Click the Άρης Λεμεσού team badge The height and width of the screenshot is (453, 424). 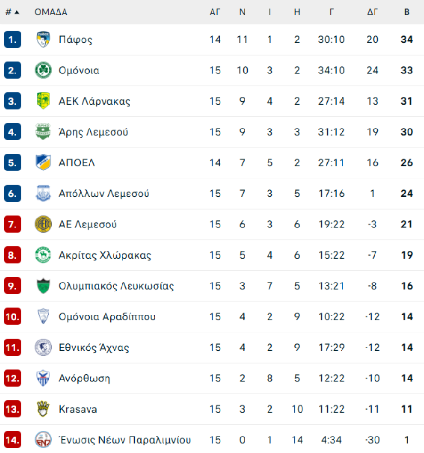43,132
